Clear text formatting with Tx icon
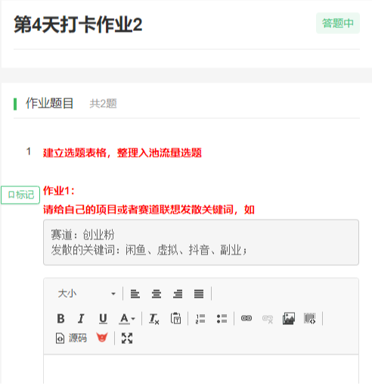 (154, 319)
